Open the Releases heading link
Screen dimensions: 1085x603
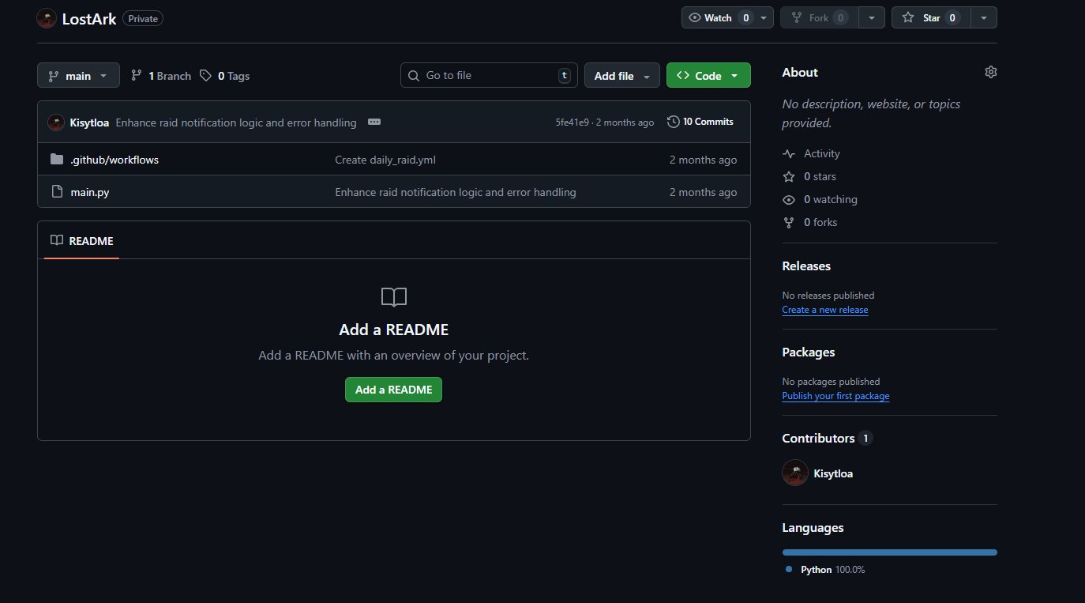click(x=806, y=266)
